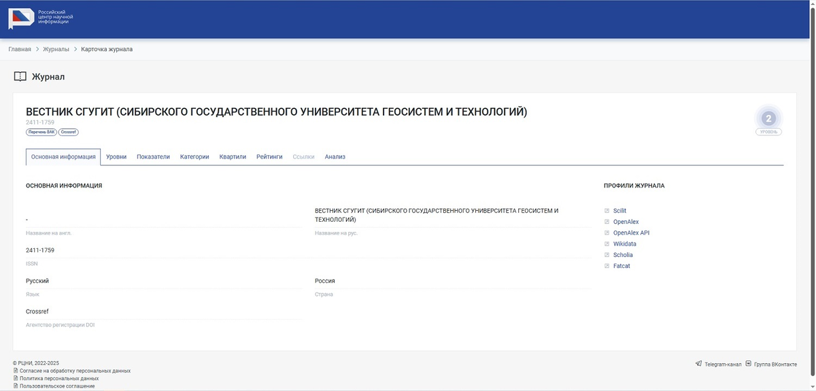Click document icon beside Политика персональных данных
Viewport: 816px width, 391px height.
(x=16, y=378)
